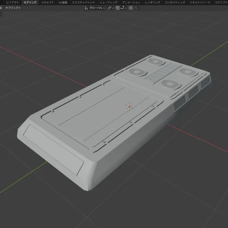228x228 pixels.
Task: Switch to the UV編集 workspace tab
Action: (63, 3)
